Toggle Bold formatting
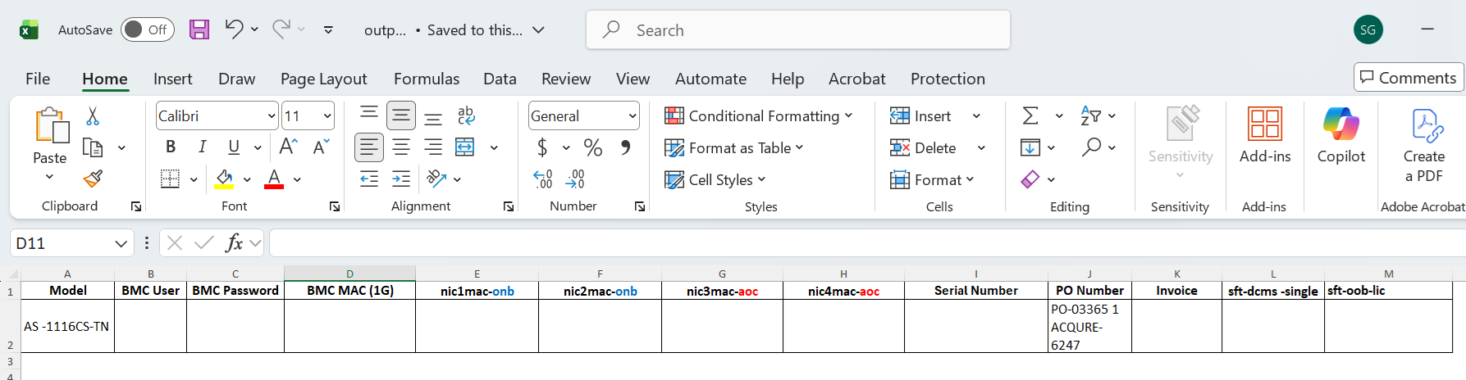This screenshot has width=1466, height=380. 171,147
